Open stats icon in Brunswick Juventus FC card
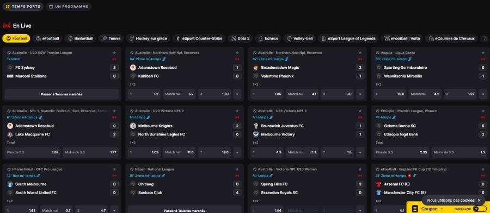This screenshot has width=490, height=213. pyautogui.click(x=271, y=117)
